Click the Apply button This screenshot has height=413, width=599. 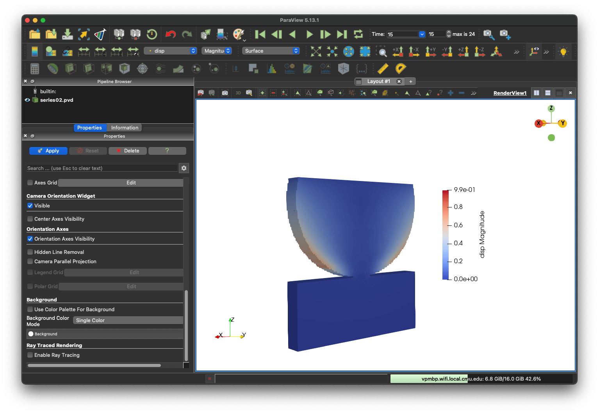[x=48, y=151]
